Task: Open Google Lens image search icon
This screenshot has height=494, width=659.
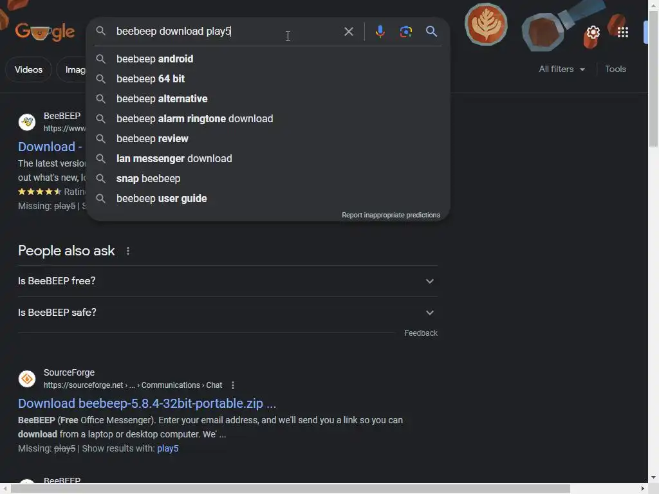Action: pyautogui.click(x=405, y=32)
